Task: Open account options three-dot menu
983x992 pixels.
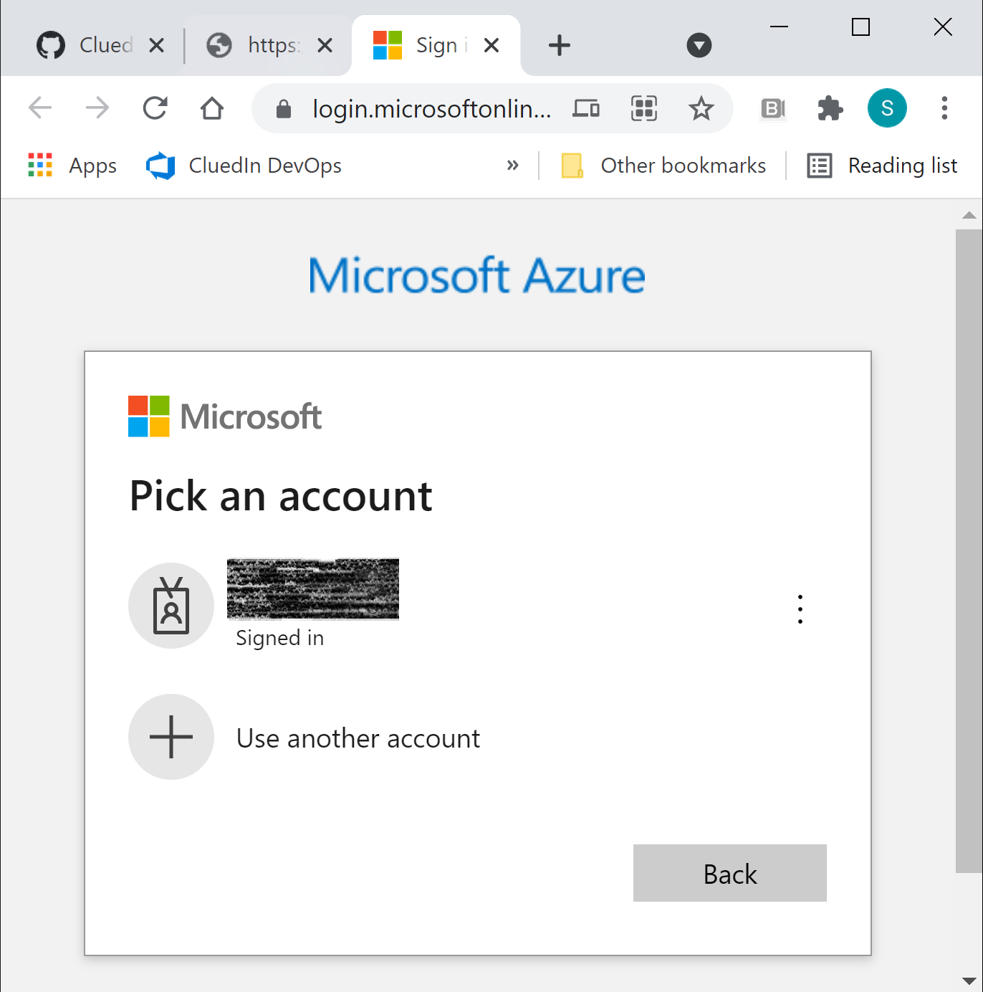Action: tap(800, 609)
